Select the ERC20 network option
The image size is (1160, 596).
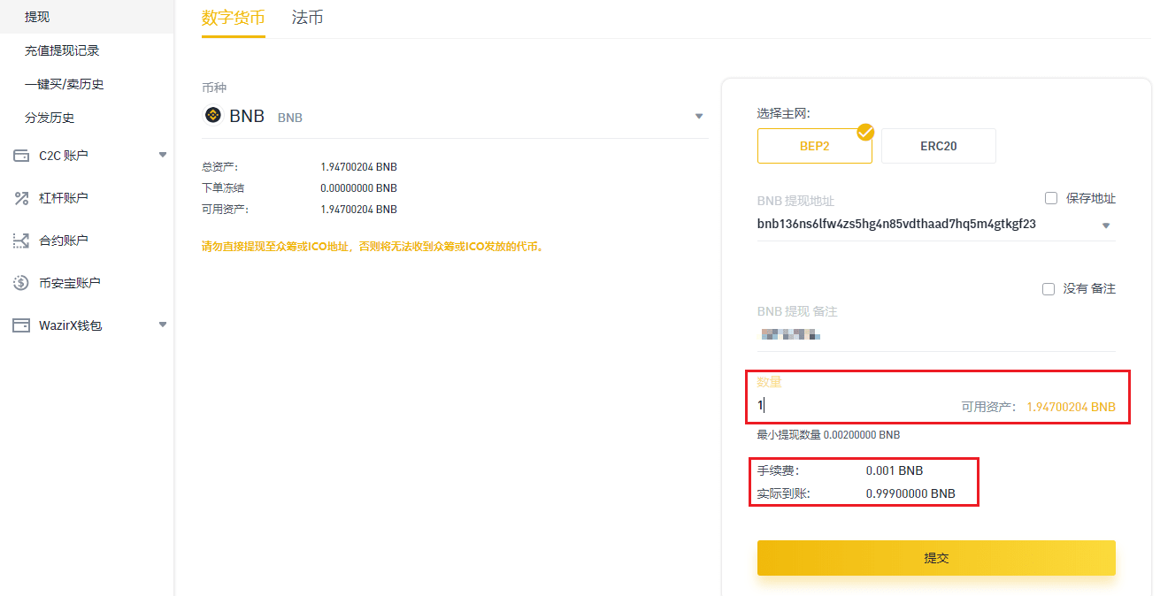click(938, 146)
